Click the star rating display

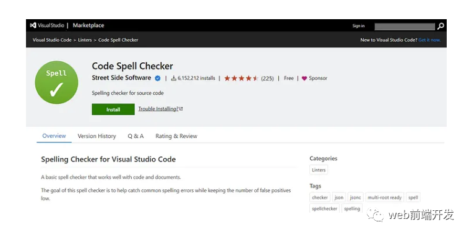[x=241, y=79]
